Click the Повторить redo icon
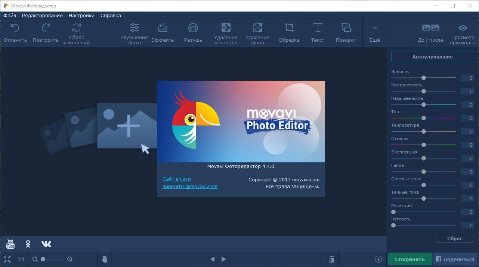The height and width of the screenshot is (267, 479). 46,28
